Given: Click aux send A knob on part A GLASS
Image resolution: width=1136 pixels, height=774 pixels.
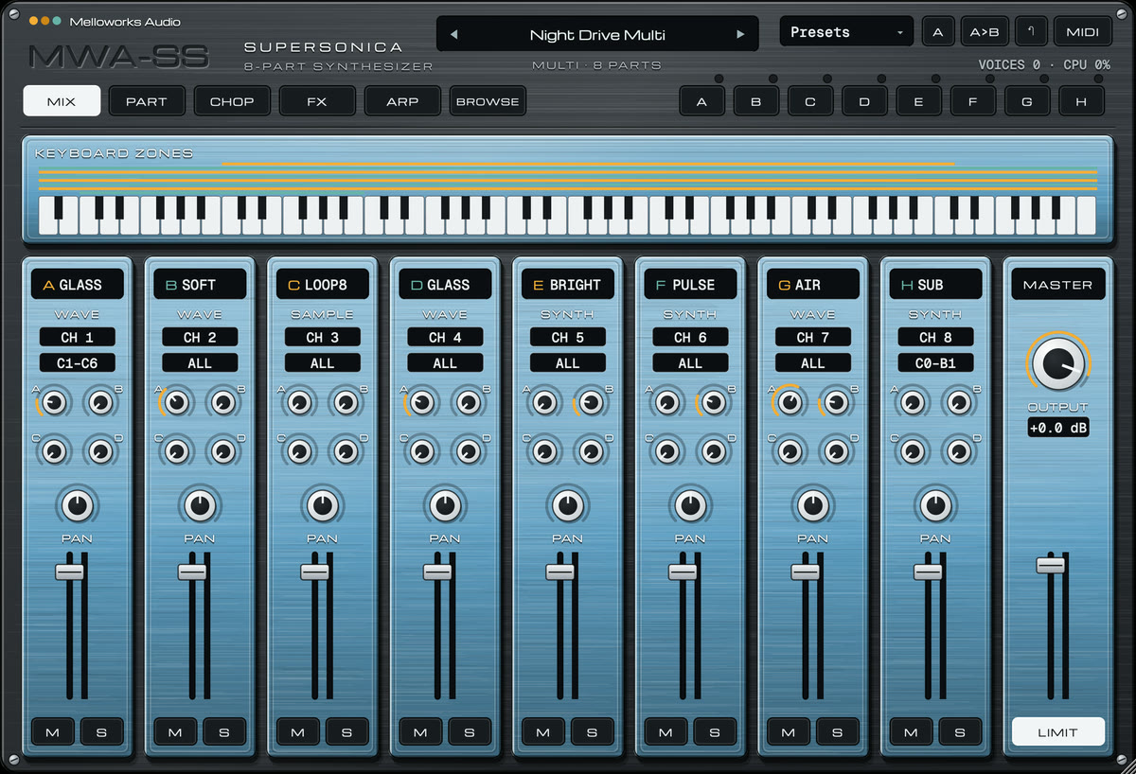Looking at the screenshot, I should click(54, 403).
